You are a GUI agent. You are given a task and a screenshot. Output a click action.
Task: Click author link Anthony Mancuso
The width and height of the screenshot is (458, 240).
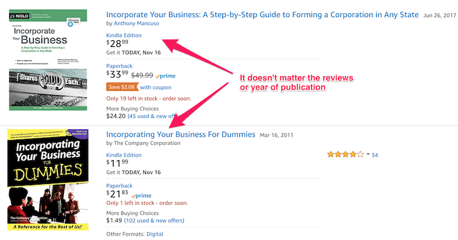point(136,23)
